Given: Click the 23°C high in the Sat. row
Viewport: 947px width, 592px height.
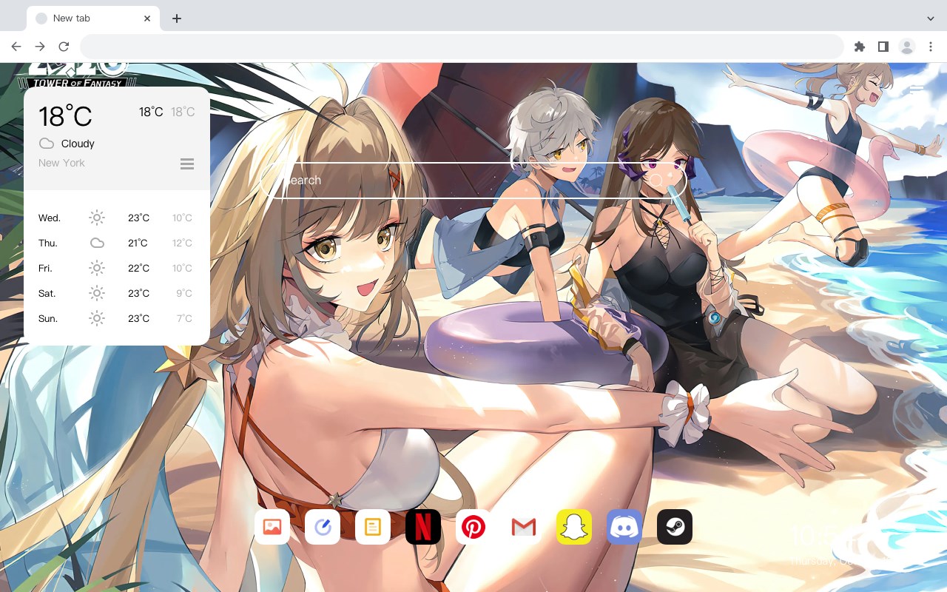Looking at the screenshot, I should coord(138,293).
